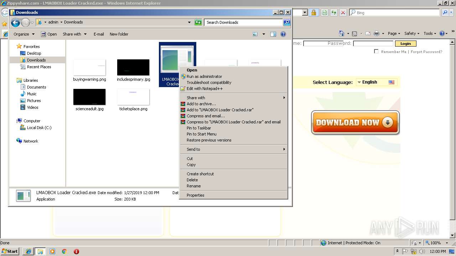Image resolution: width=456 pixels, height=256 pixels.
Task: Click the DOWNLOAD NOW button
Action: click(x=355, y=123)
